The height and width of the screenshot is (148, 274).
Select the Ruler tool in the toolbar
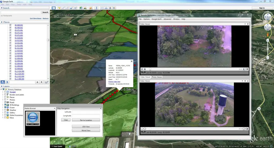[x=96, y=8]
